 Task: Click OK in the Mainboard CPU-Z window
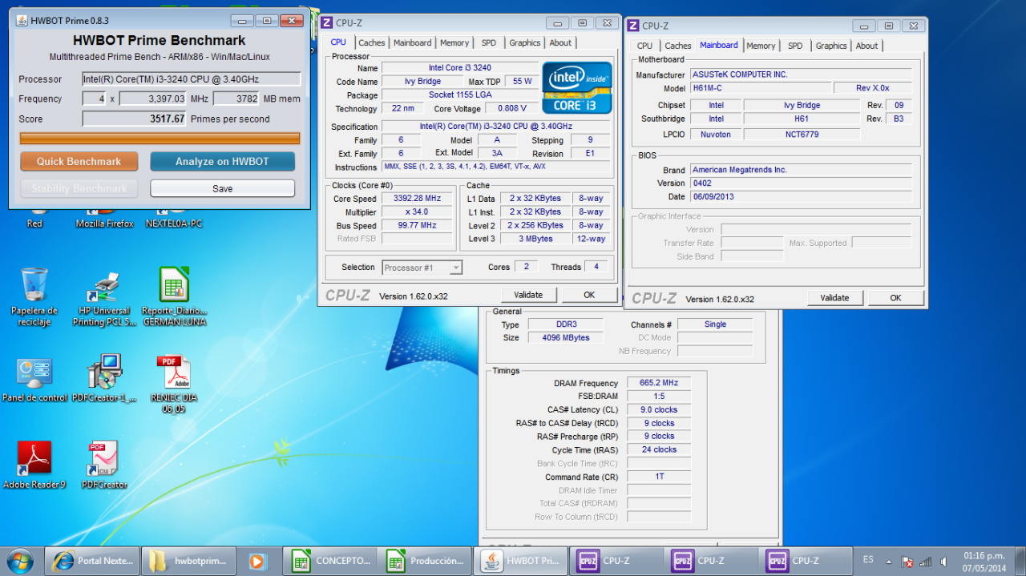pos(895,297)
